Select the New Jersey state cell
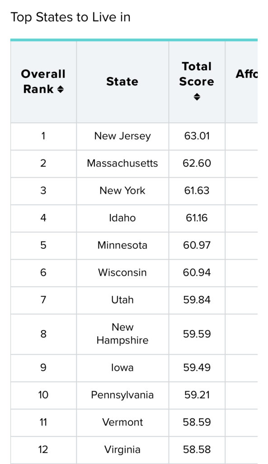This screenshot has width=268, height=464. click(122, 136)
